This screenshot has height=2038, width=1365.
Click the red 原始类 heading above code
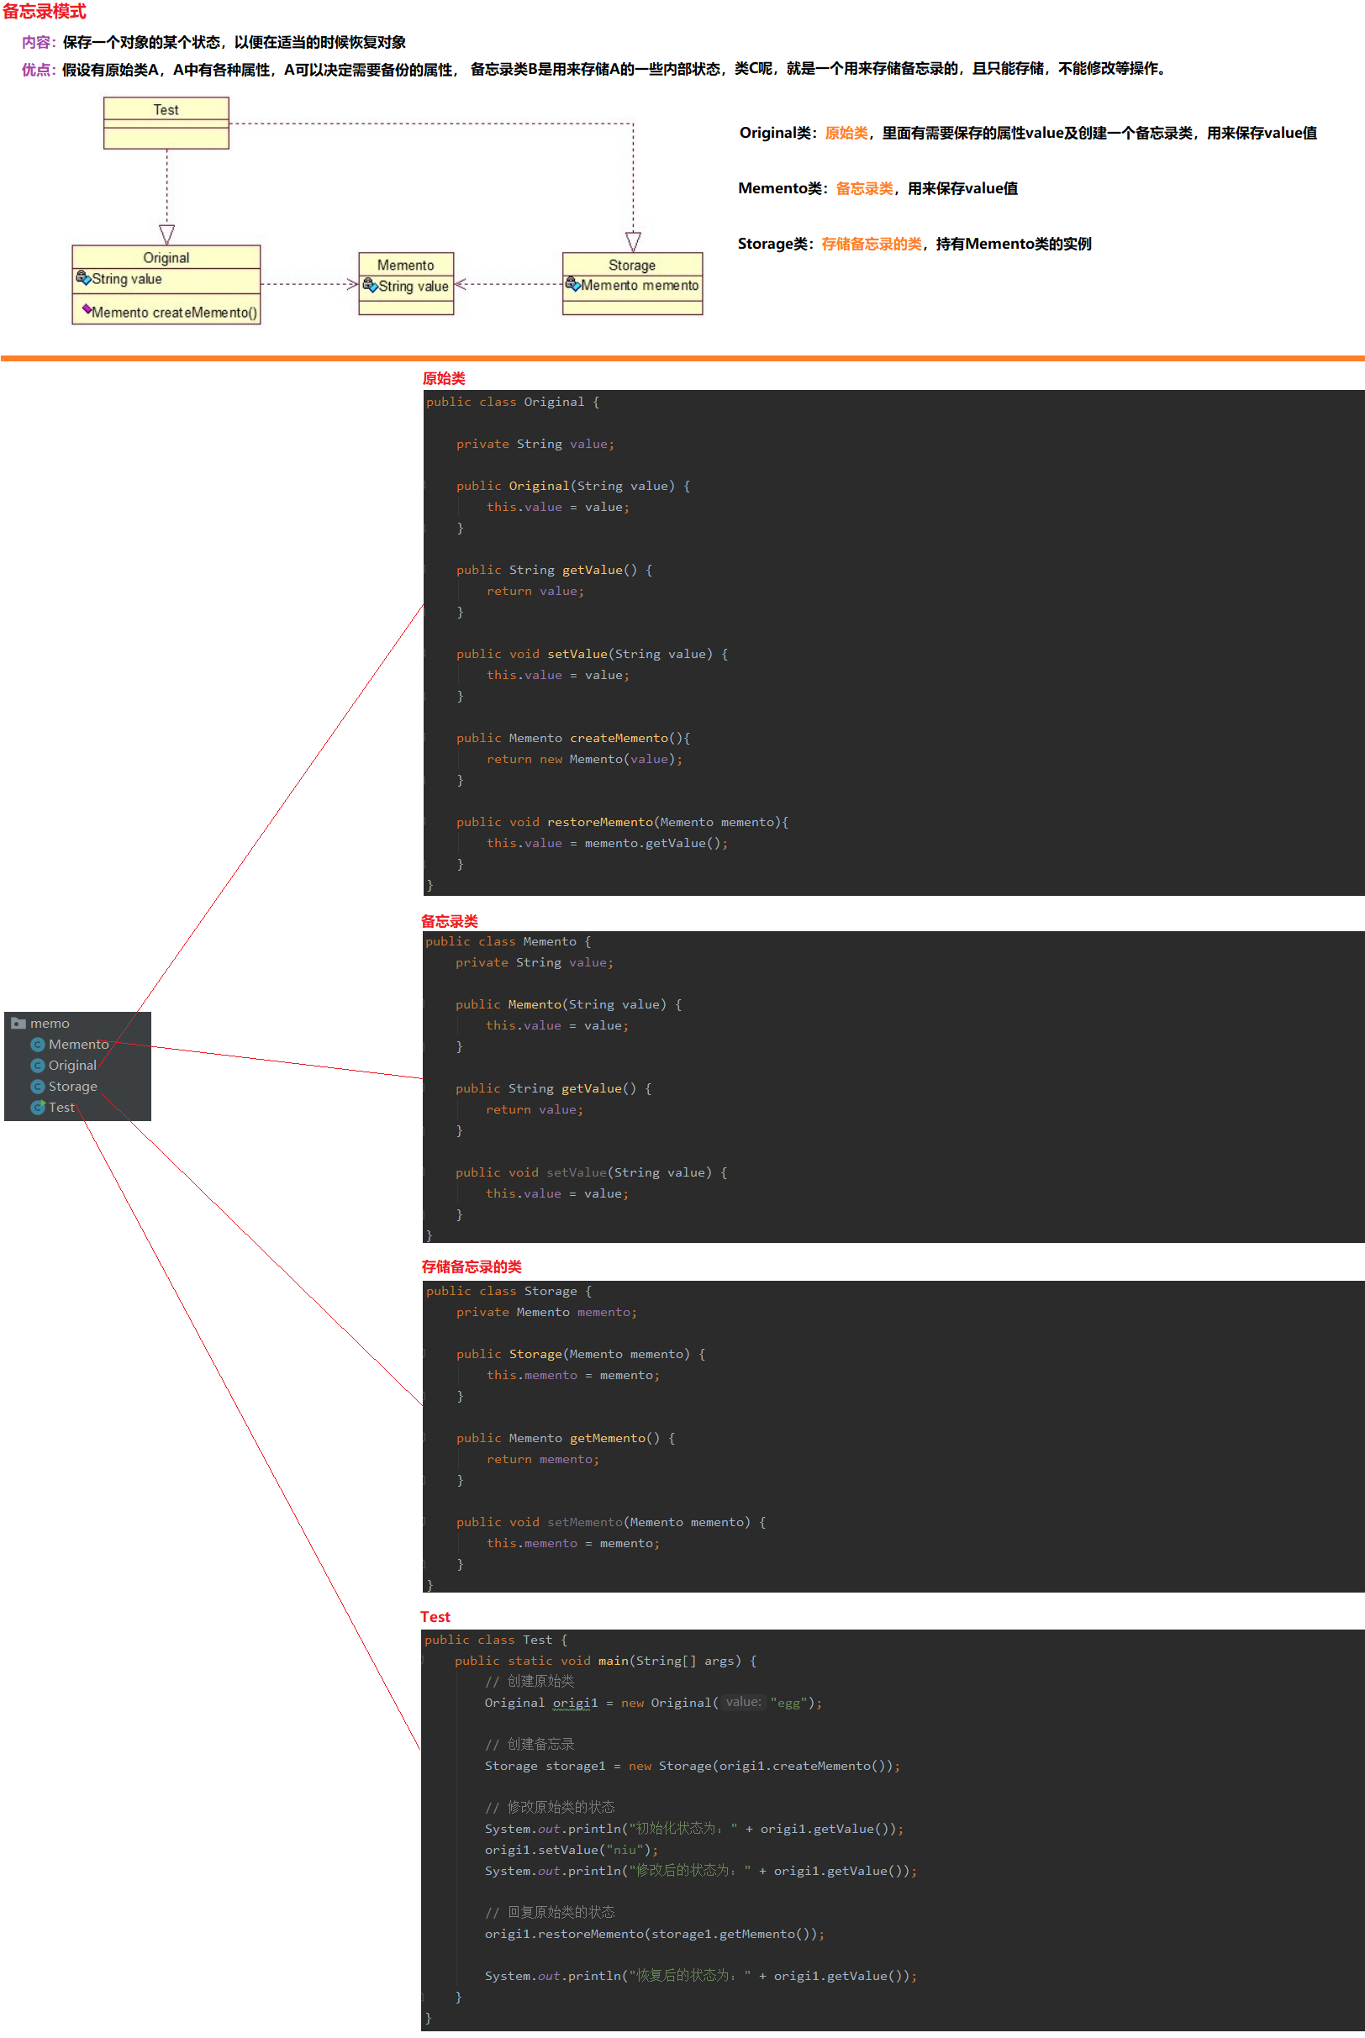click(443, 378)
